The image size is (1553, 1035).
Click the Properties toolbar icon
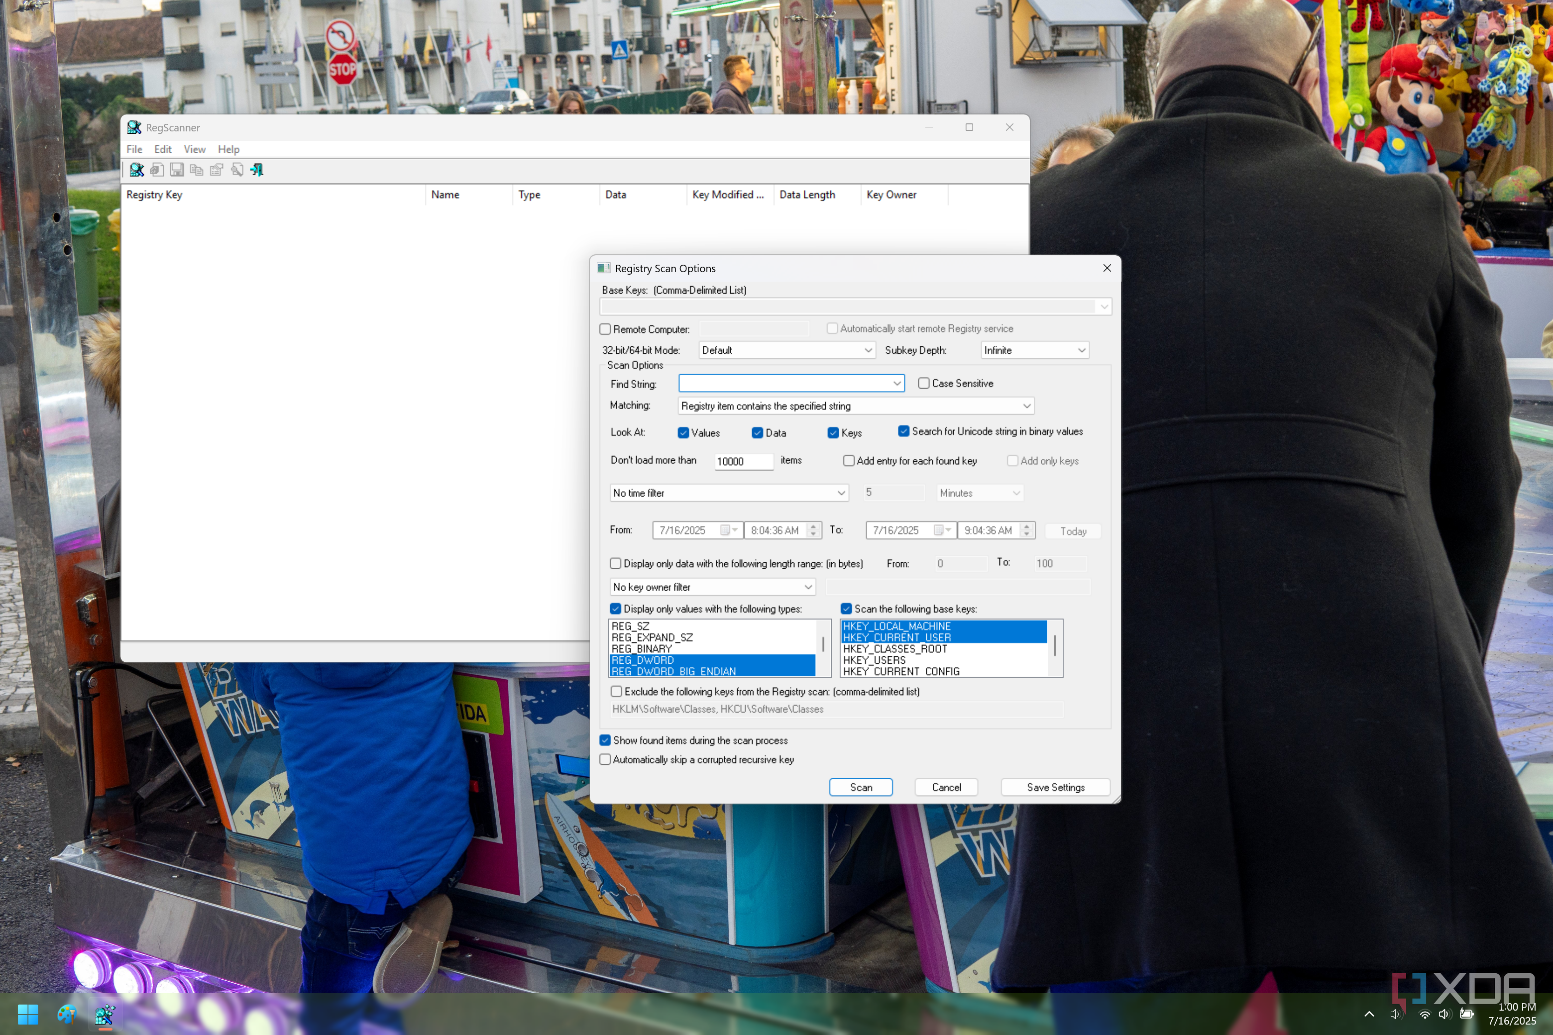[x=217, y=170]
